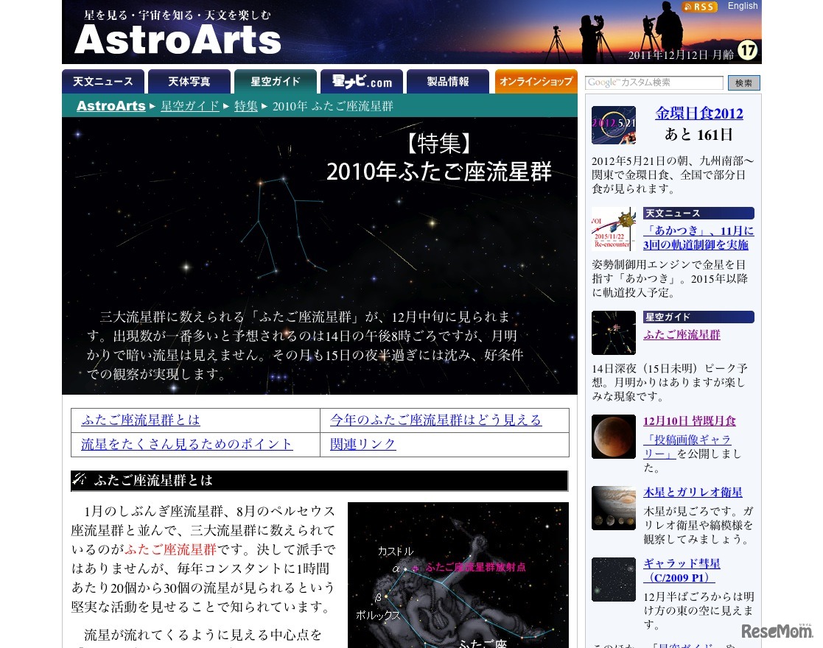Click the 検索 search button

(743, 82)
